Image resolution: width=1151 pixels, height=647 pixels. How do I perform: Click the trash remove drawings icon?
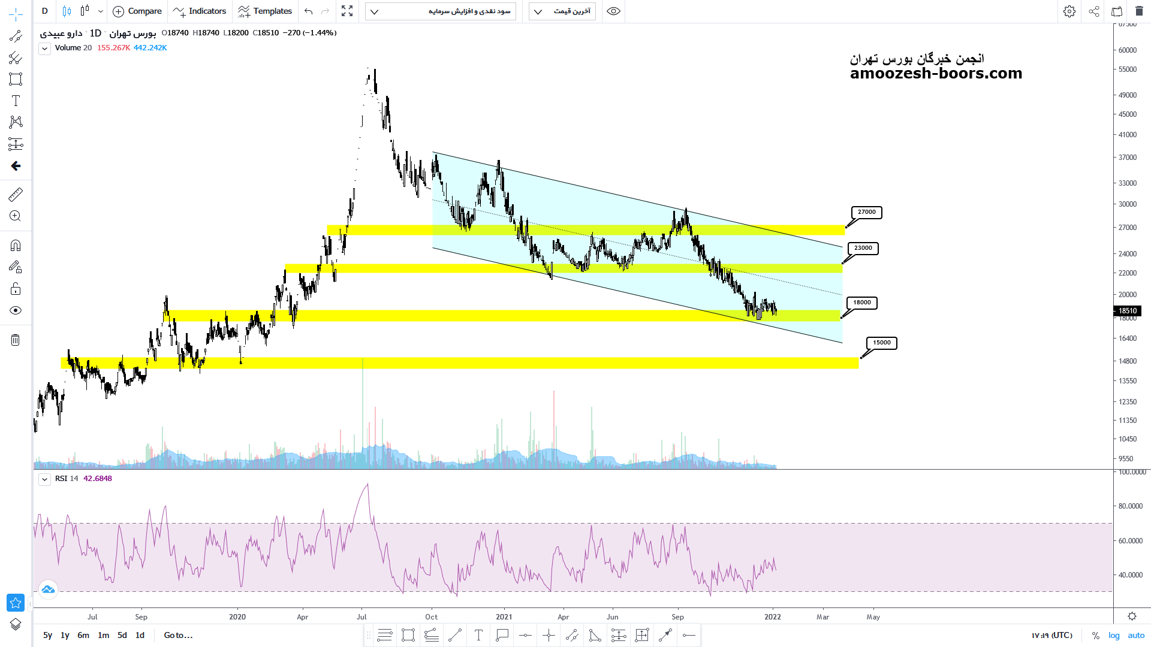pyautogui.click(x=16, y=340)
